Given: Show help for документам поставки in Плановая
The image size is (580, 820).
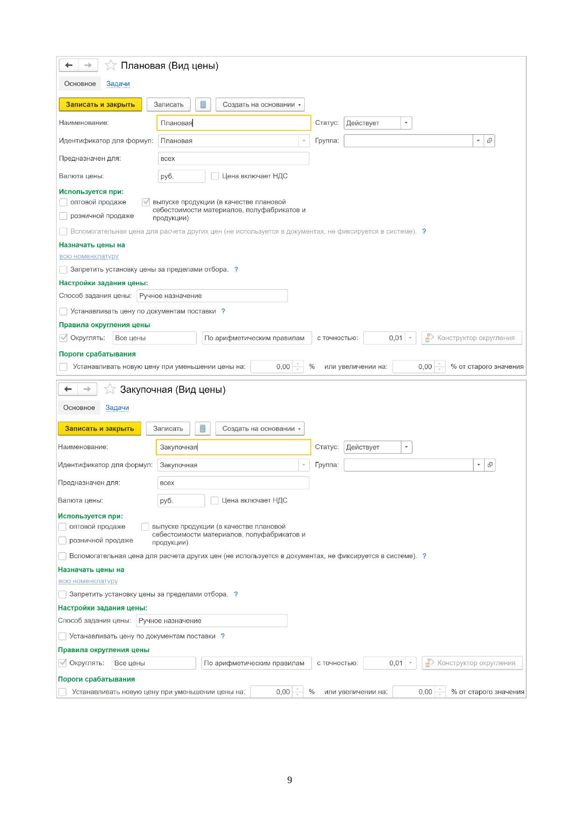Looking at the screenshot, I should tap(223, 311).
